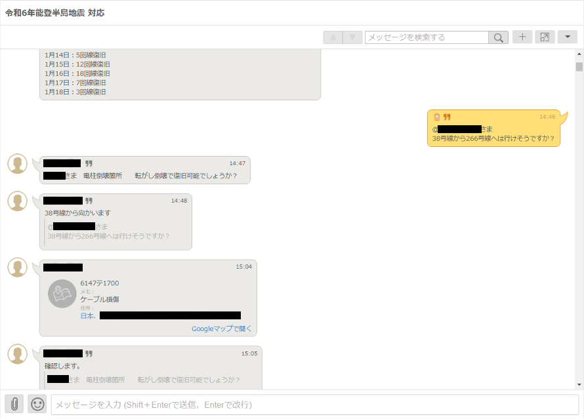
Task: Click the text 確認します。
Action: point(62,366)
